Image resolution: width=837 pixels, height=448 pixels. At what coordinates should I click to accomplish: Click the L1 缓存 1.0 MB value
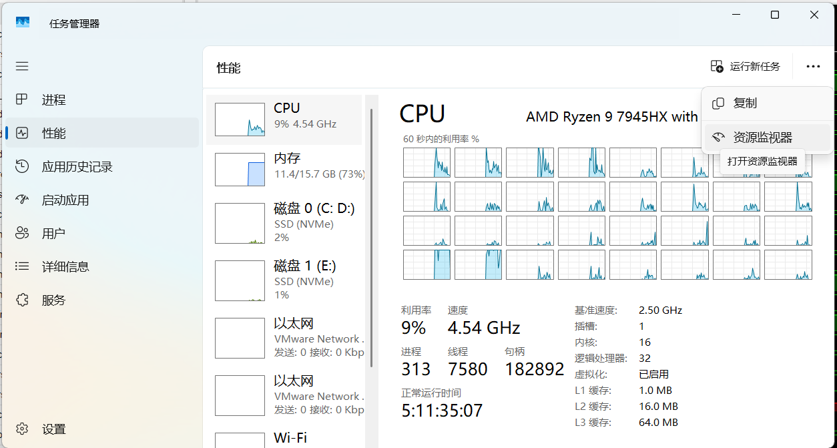pos(655,391)
